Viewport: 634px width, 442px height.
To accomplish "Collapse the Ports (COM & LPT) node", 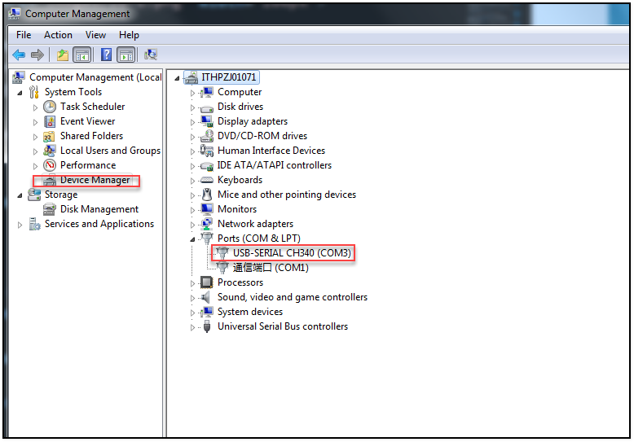I will point(193,239).
